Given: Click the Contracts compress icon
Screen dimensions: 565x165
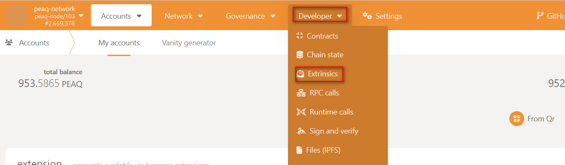Looking at the screenshot, I should [x=299, y=36].
